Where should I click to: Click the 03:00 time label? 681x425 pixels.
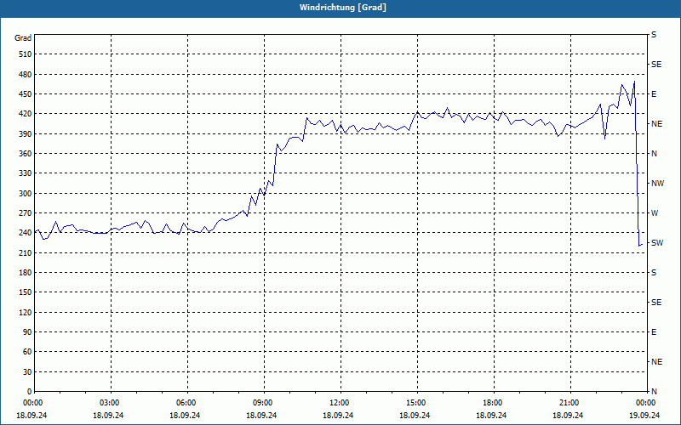pos(111,403)
